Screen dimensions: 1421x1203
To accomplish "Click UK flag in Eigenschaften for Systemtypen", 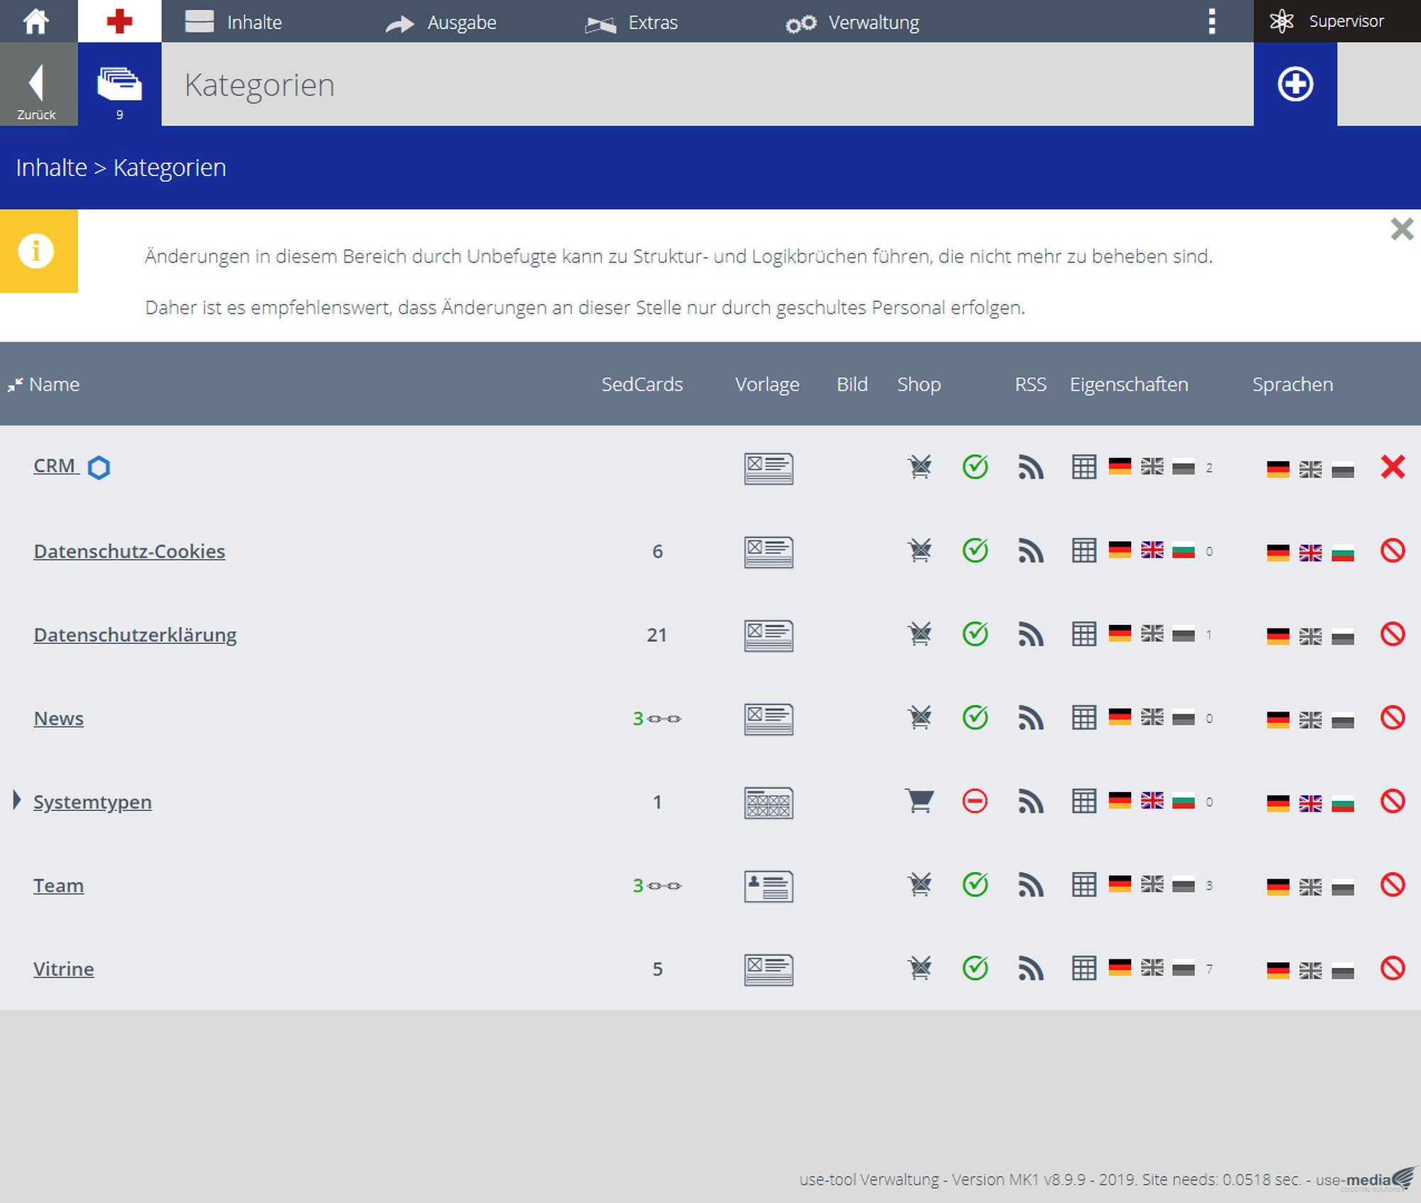I will click(x=1152, y=800).
